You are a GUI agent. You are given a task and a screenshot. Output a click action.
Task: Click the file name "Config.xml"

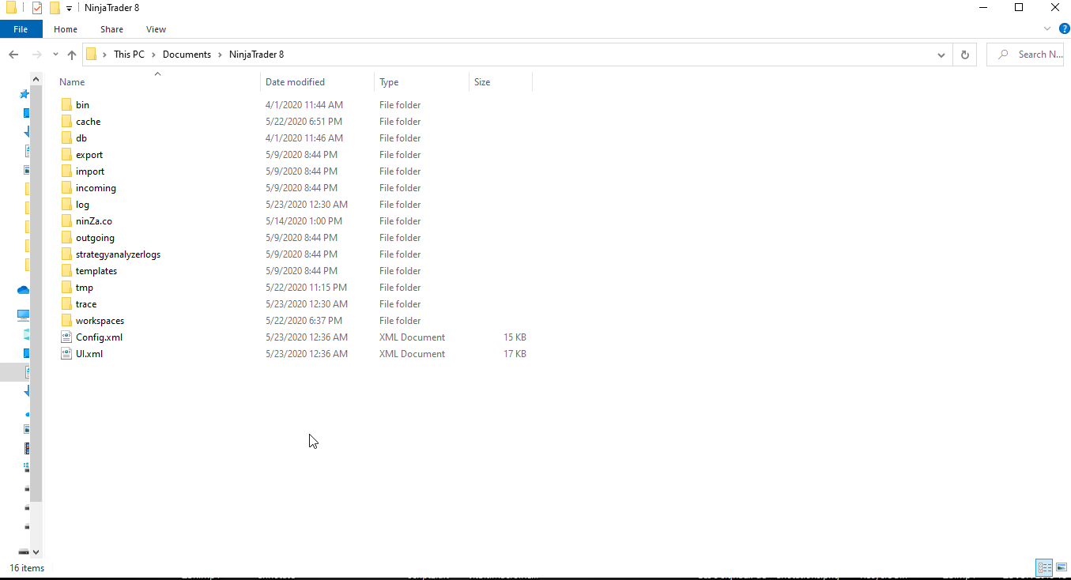click(x=99, y=337)
